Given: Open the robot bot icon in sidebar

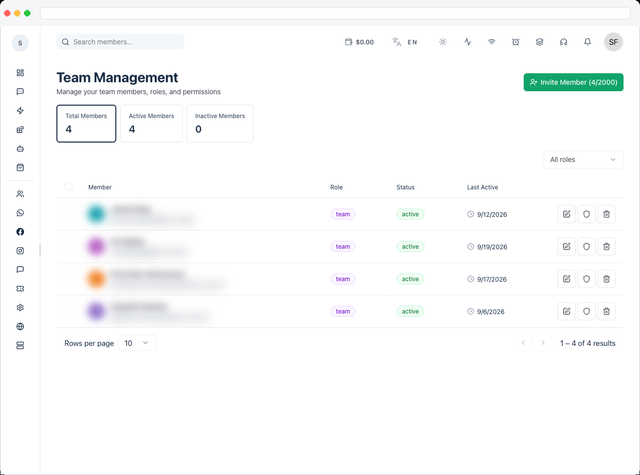Looking at the screenshot, I should click(x=20, y=149).
